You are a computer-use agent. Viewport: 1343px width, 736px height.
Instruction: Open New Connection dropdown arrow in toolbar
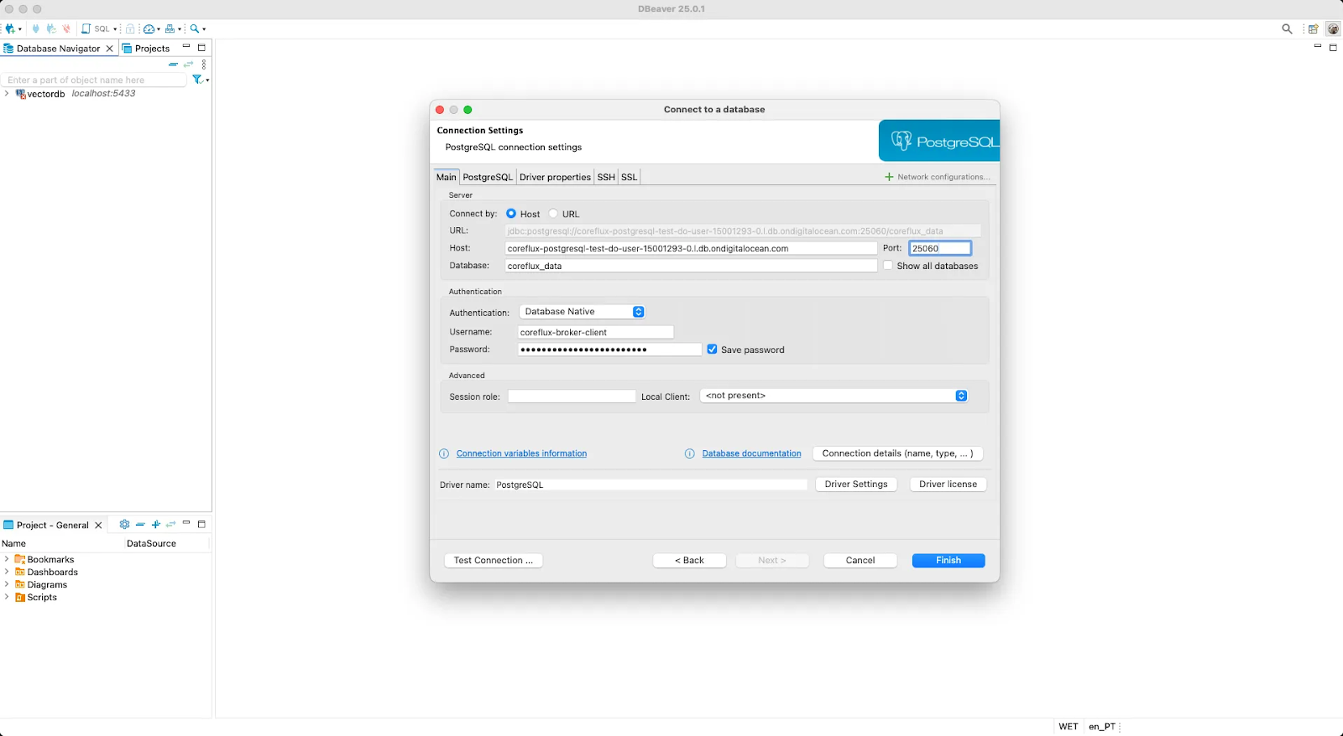pyautogui.click(x=20, y=29)
